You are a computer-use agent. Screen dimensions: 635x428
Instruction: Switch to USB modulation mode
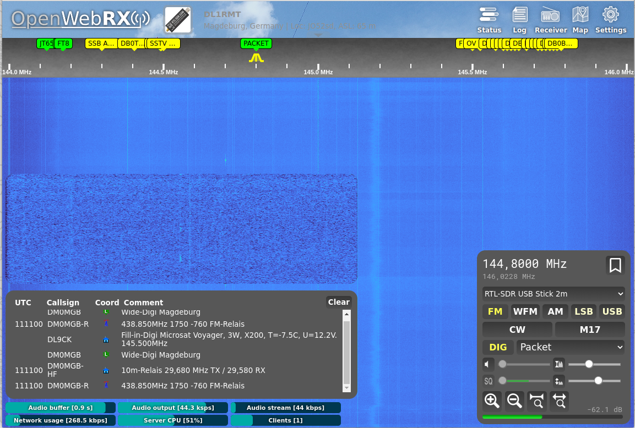612,311
